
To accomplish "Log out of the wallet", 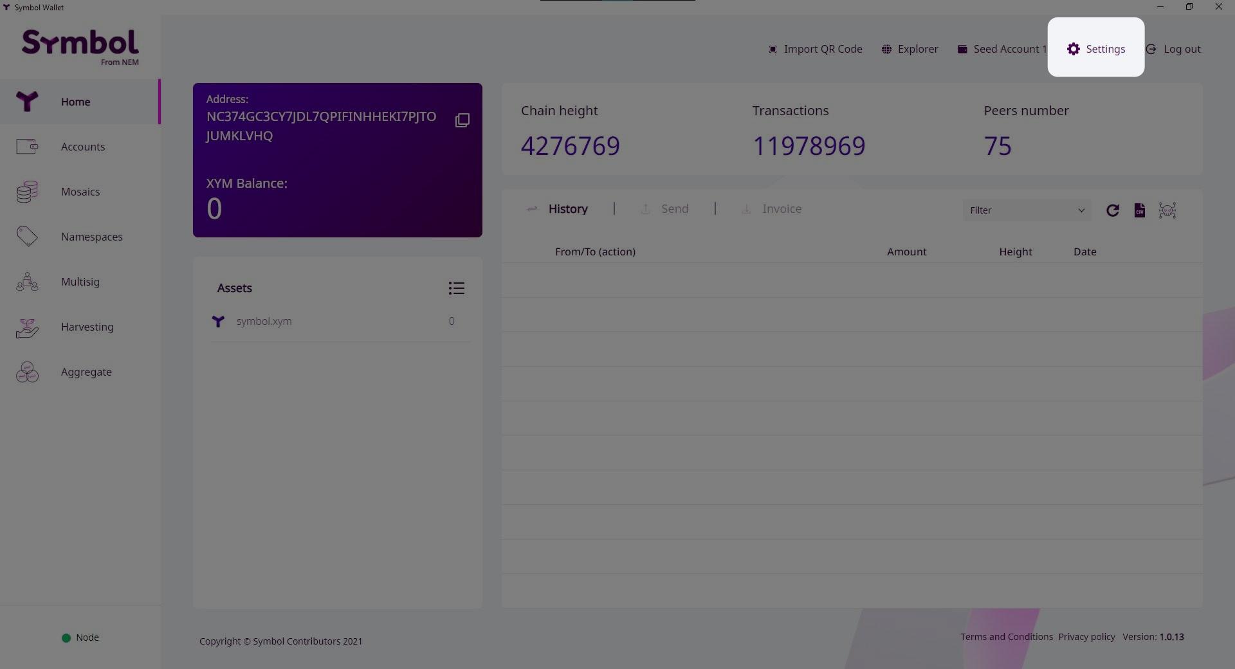I will point(1173,49).
